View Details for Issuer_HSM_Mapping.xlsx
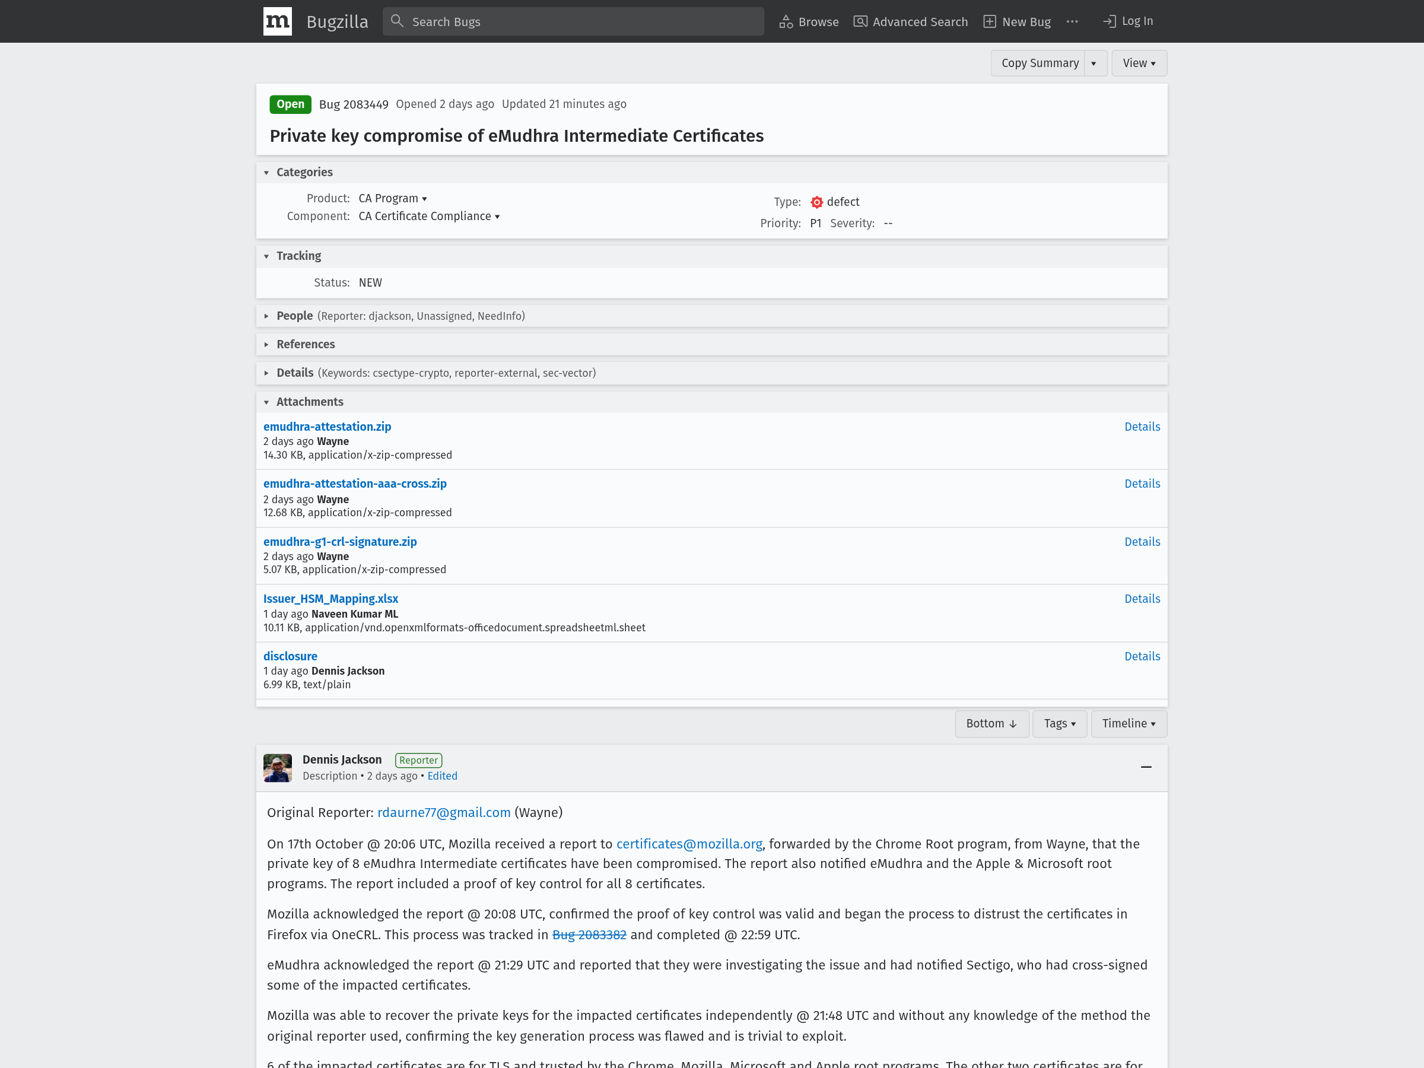 [x=1142, y=599]
